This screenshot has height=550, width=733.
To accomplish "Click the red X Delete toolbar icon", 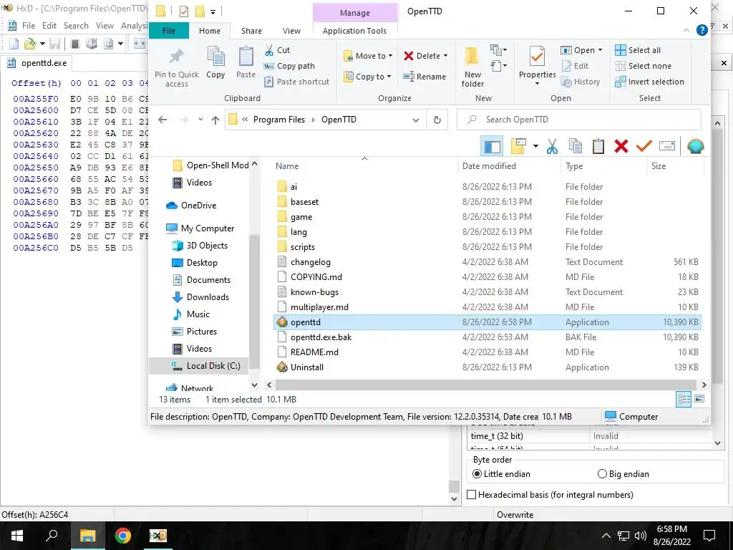I will pyautogui.click(x=621, y=146).
